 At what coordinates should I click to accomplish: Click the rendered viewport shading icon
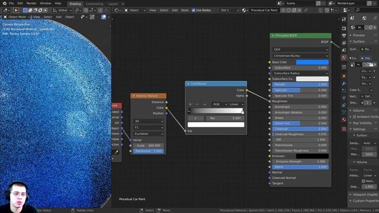pyautogui.click(x=104, y=17)
